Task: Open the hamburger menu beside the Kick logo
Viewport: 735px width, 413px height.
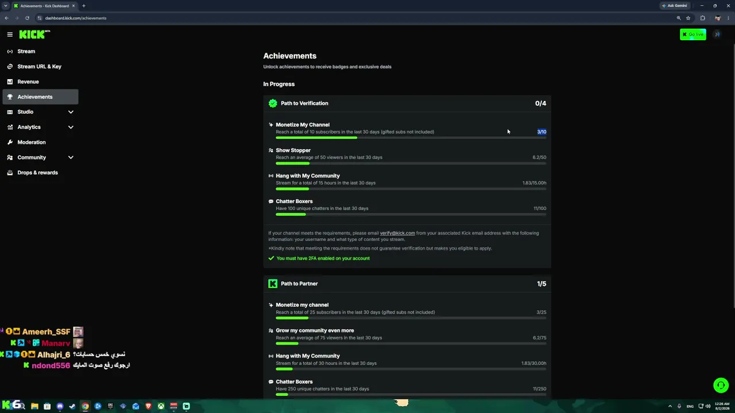Action: coord(10,34)
